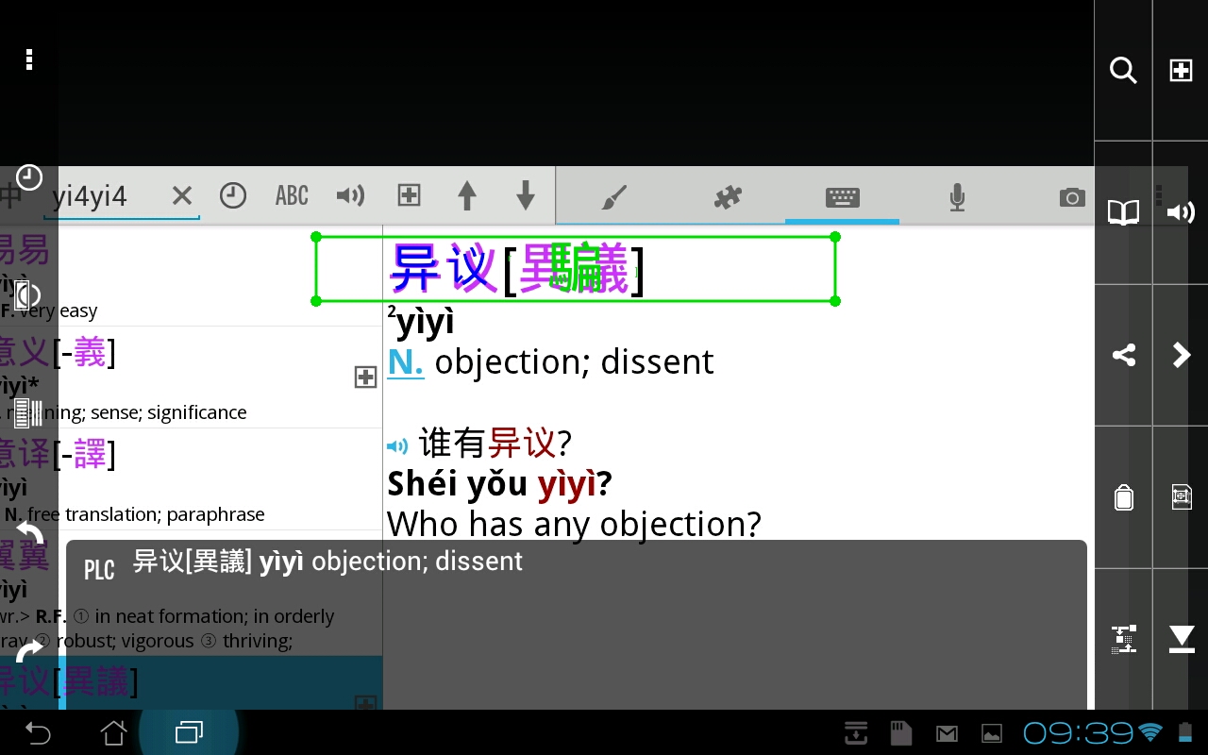Tap the download notification icon in status bar

coord(856,732)
